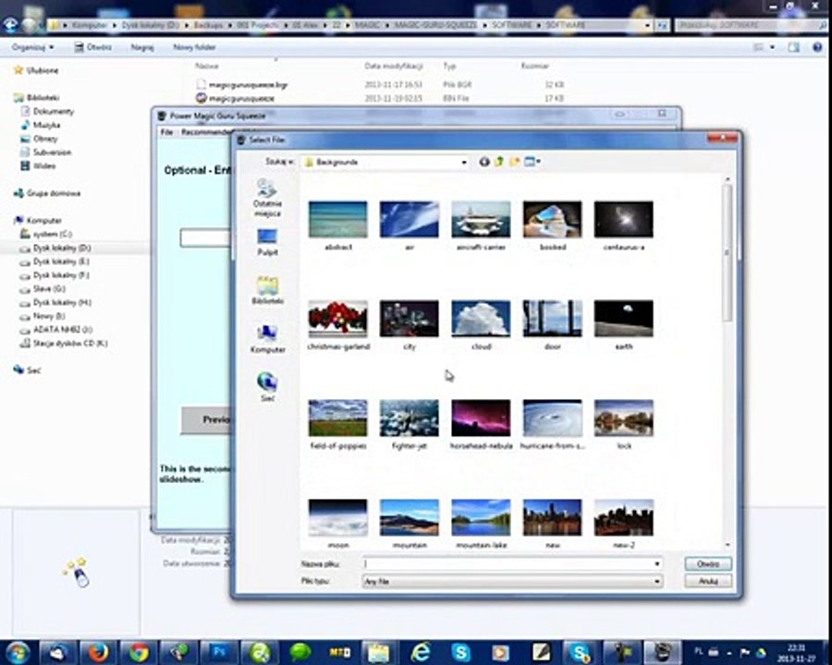Expand the Backgrounds folder dropdown
The height and width of the screenshot is (665, 832).
tap(464, 162)
